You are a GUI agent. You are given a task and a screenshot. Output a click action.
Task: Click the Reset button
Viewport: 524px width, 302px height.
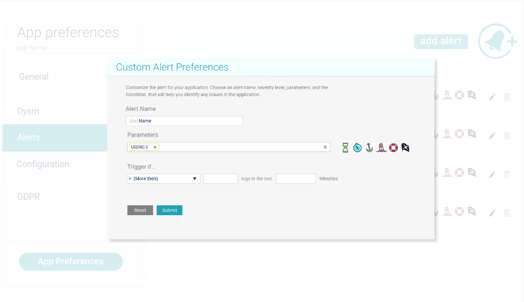(x=140, y=210)
